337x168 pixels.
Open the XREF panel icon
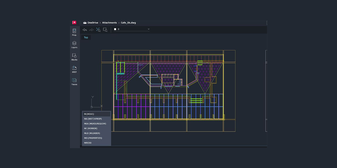74,69
